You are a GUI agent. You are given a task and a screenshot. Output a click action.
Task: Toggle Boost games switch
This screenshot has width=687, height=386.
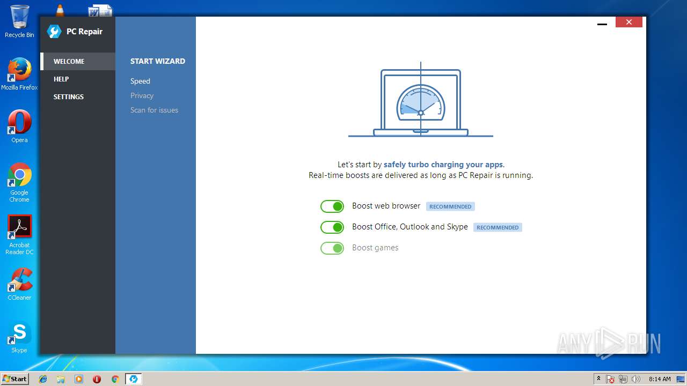pos(332,248)
